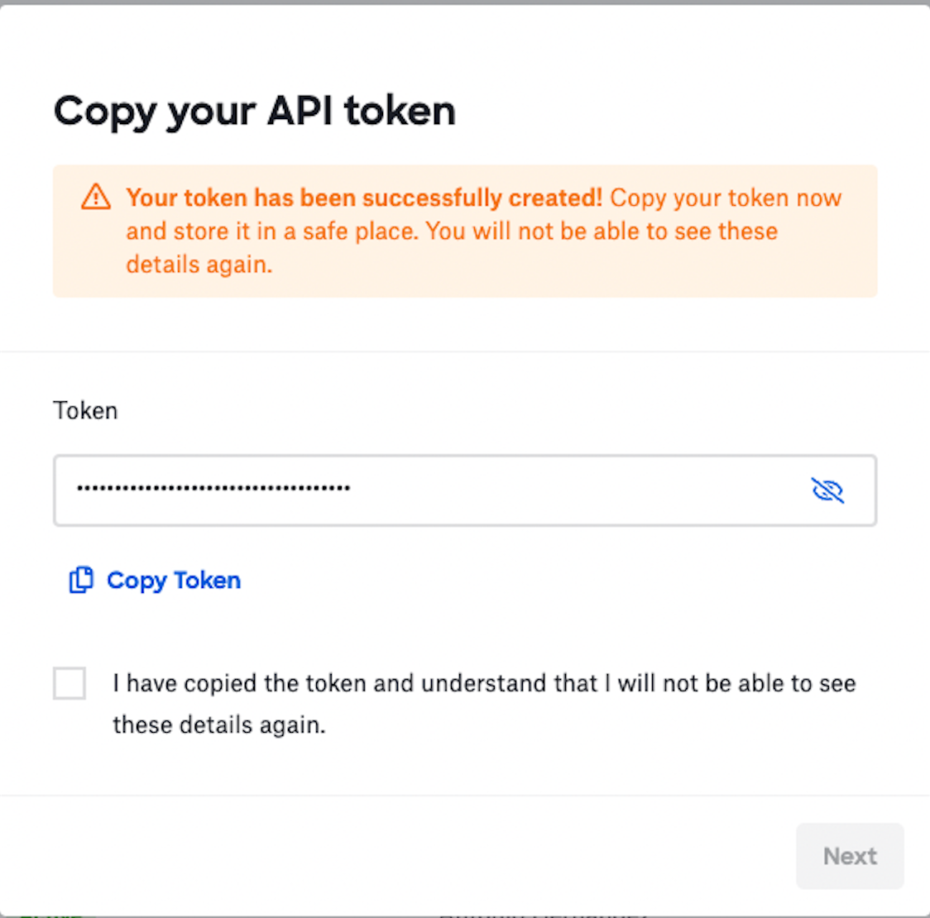Click "Your token has been successfully created!" text
930x918 pixels.
tap(364, 198)
